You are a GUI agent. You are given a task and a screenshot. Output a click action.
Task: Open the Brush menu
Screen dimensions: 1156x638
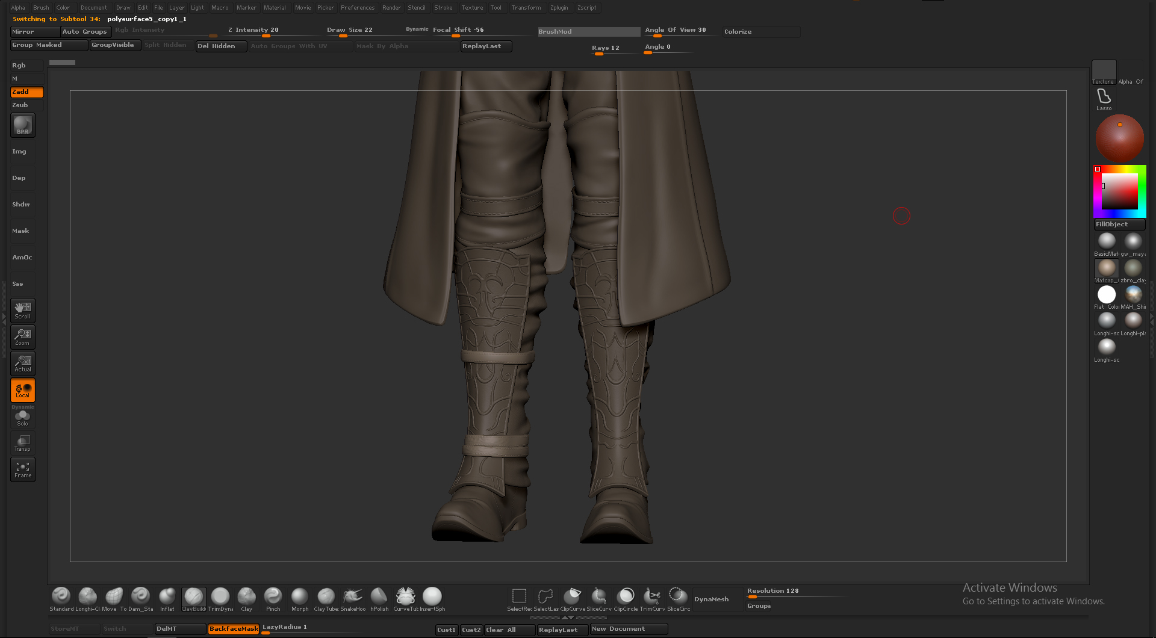coord(41,8)
